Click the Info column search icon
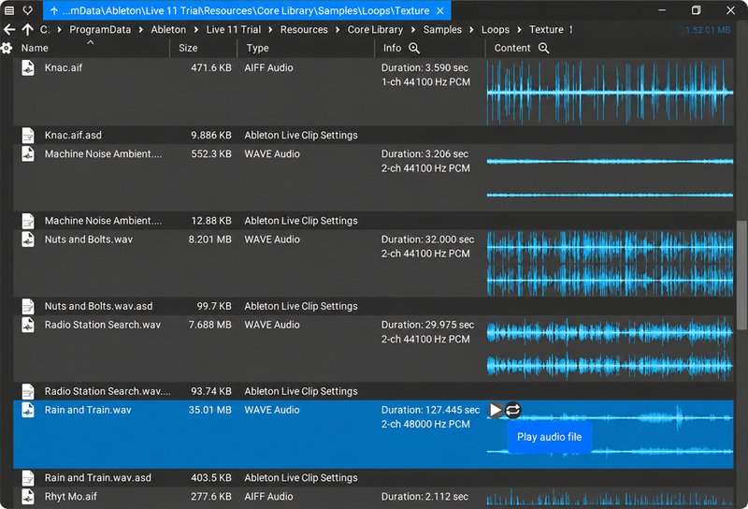748x509 pixels. point(414,48)
